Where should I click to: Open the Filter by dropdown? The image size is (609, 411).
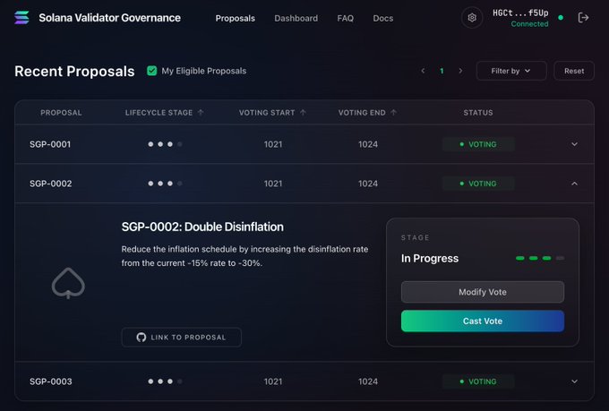tap(511, 71)
